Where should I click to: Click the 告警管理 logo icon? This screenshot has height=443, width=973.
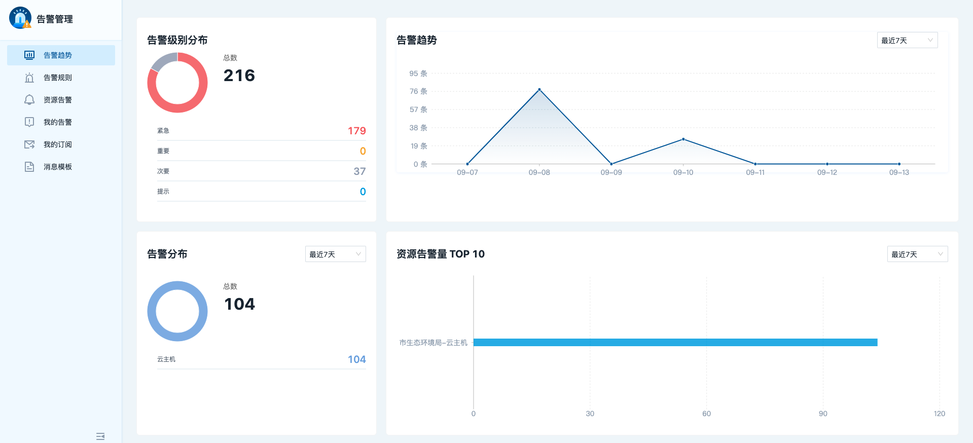[x=20, y=18]
